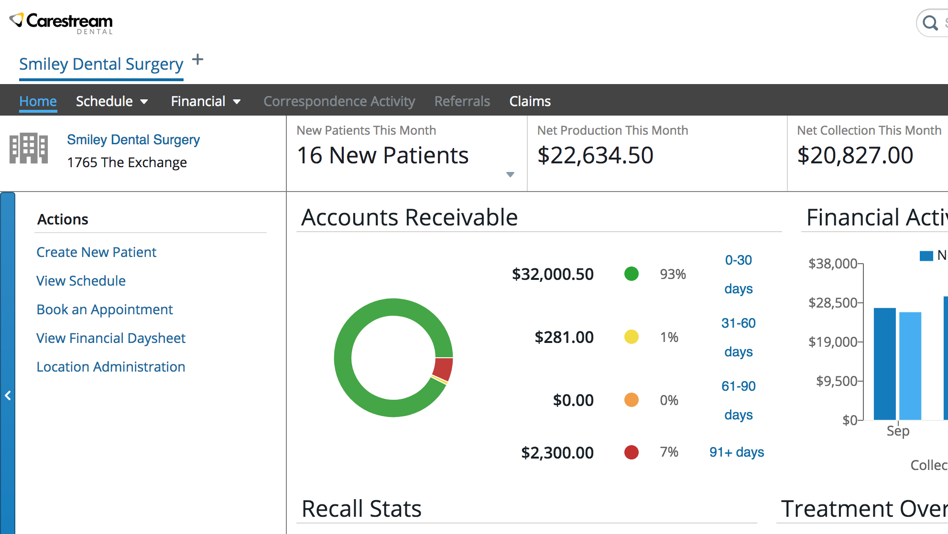Viewport: 948px width, 534px height.
Task: Open the Schedule dropdown menu
Action: [112, 101]
